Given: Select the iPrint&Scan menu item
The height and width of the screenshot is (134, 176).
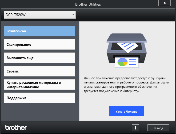Looking at the screenshot, I should 40,31.
